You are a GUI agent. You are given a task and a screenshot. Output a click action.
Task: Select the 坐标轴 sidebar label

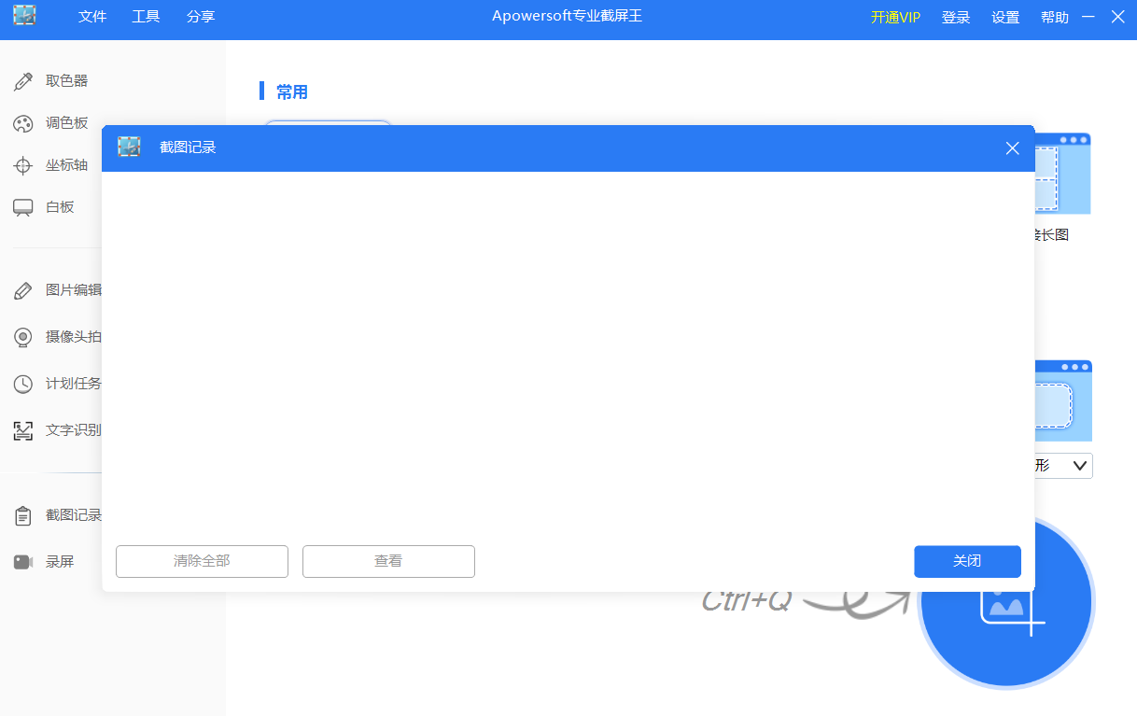click(x=67, y=165)
